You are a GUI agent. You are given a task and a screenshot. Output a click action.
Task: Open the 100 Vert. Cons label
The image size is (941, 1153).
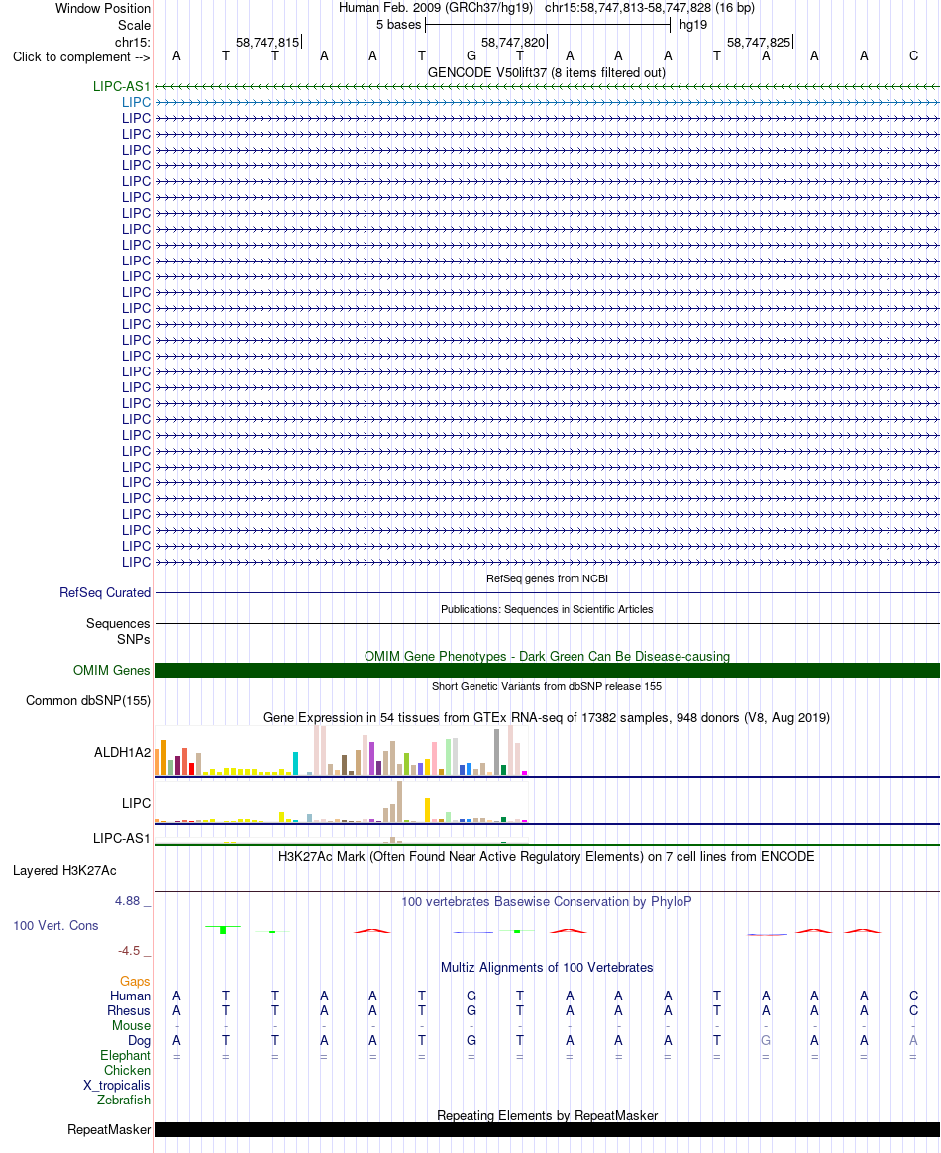tap(55, 926)
